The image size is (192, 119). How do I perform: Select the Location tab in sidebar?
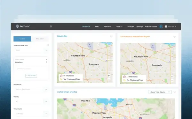coord(22,39)
